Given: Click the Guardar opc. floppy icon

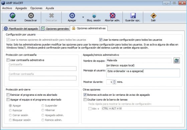Looking at the screenshot, I should tap(133, 16).
